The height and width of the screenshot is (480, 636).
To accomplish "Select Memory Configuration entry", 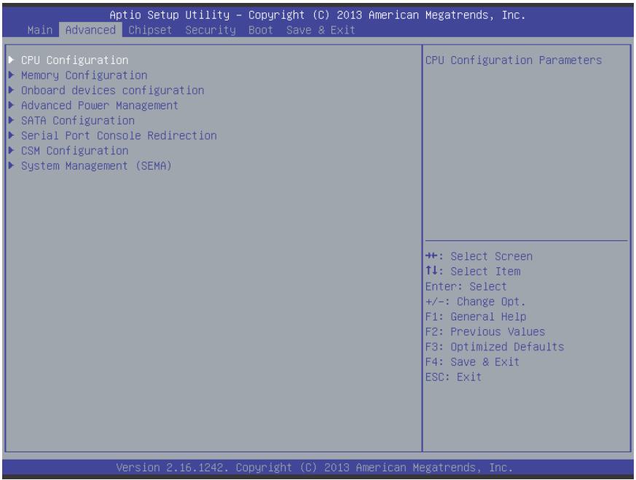I will point(84,76).
